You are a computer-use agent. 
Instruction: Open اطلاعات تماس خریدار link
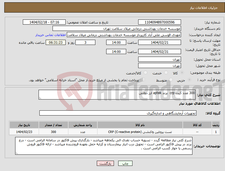coord(51,35)
